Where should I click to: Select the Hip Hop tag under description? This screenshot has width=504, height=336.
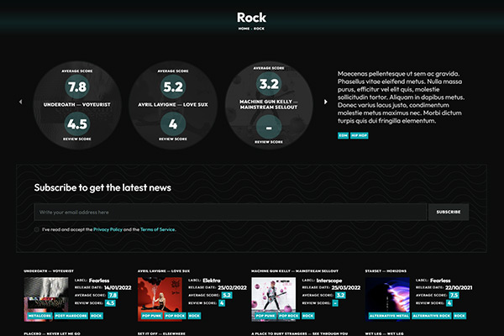pos(360,134)
